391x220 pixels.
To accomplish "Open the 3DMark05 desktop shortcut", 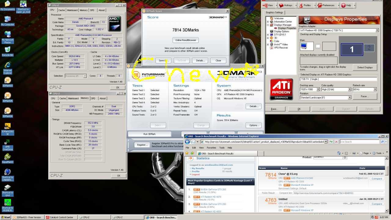I will (x=8, y=97).
